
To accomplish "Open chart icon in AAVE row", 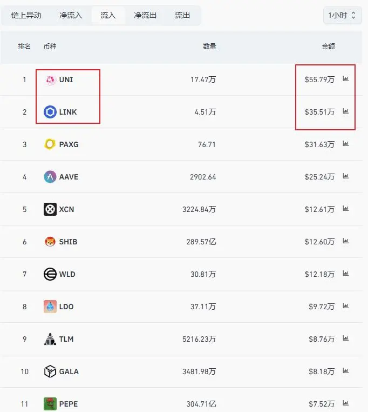I will click(x=346, y=176).
